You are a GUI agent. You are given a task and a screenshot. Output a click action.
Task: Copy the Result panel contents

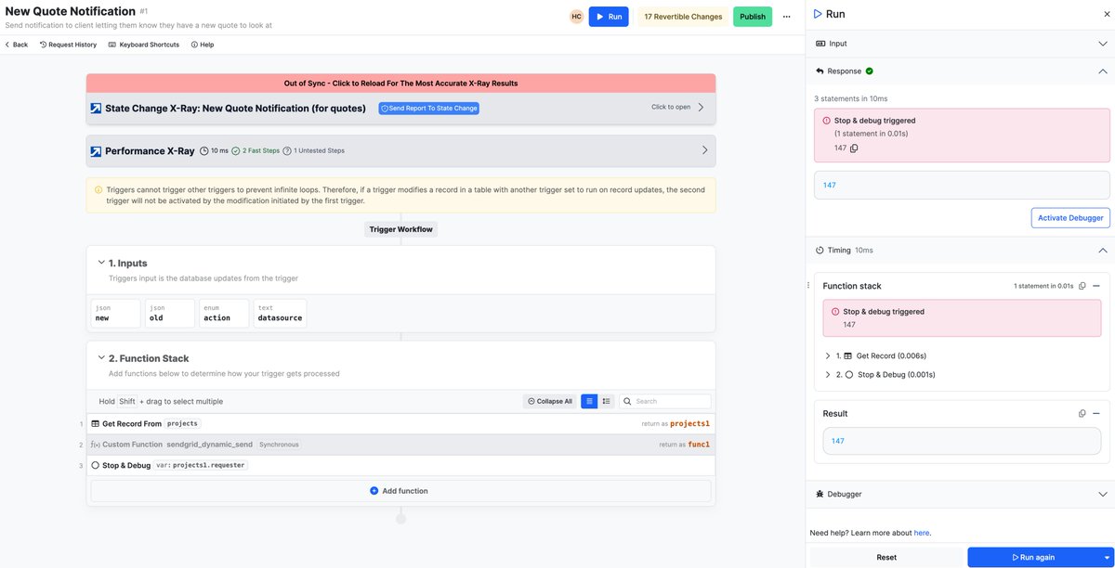[1082, 414]
